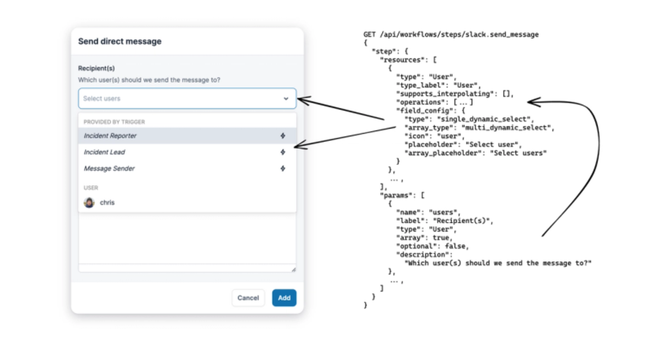The height and width of the screenshot is (344, 658).
Task: Click the Cancel button
Action: (248, 297)
